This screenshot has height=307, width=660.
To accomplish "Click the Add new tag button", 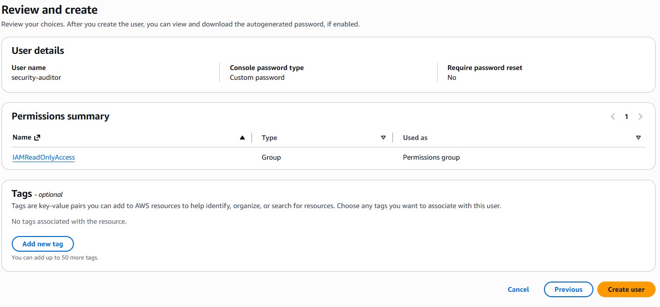I will tap(43, 244).
